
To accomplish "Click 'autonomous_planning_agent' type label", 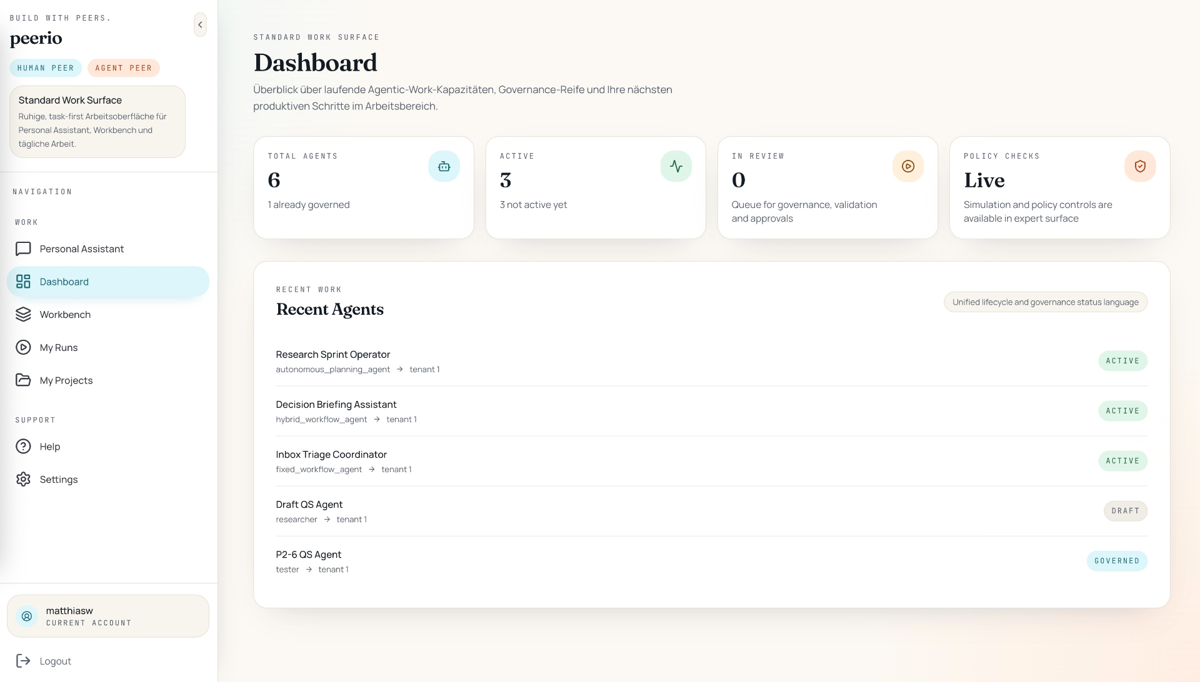I will click(x=333, y=370).
